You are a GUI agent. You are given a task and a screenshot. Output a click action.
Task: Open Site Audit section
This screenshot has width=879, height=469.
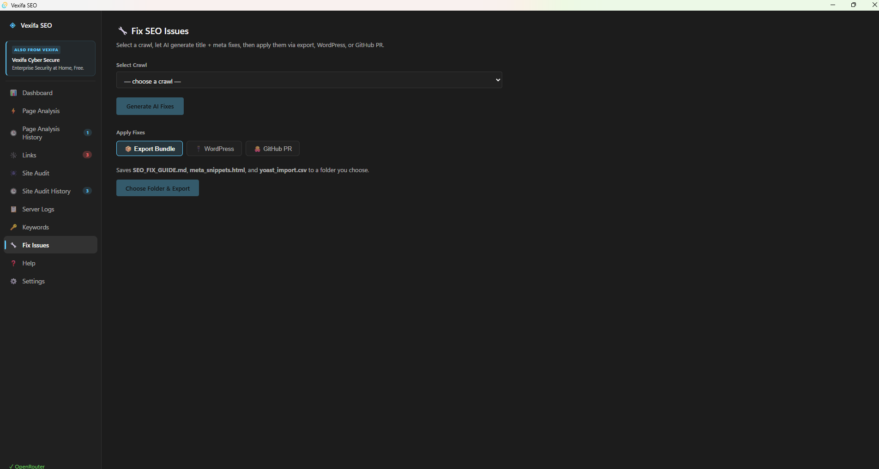[x=51, y=173]
